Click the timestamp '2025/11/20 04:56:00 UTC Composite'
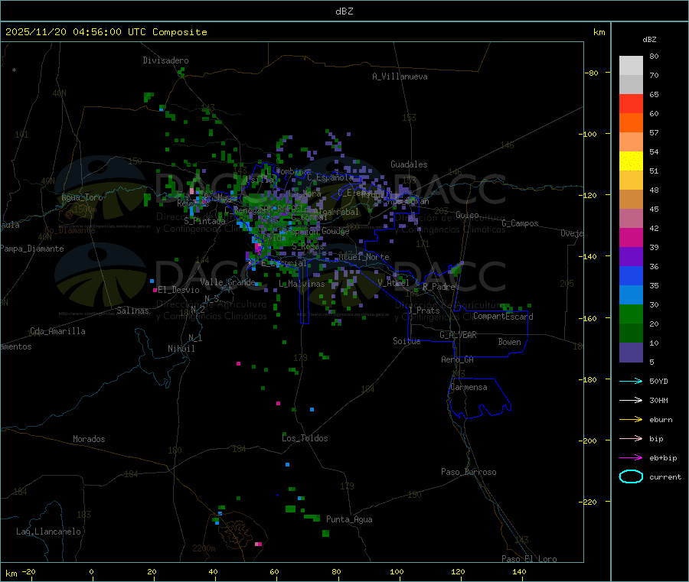Image resolution: width=689 pixels, height=582 pixels. pyautogui.click(x=106, y=32)
